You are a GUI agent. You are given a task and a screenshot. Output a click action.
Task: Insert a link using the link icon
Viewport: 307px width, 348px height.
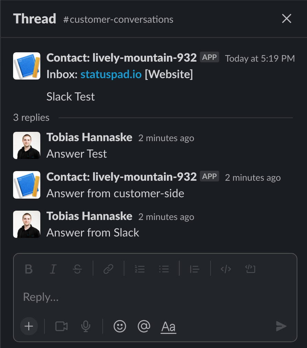108,269
